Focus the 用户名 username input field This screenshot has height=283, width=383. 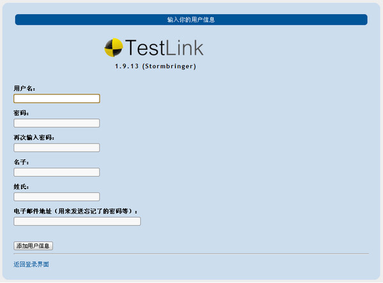pos(57,99)
